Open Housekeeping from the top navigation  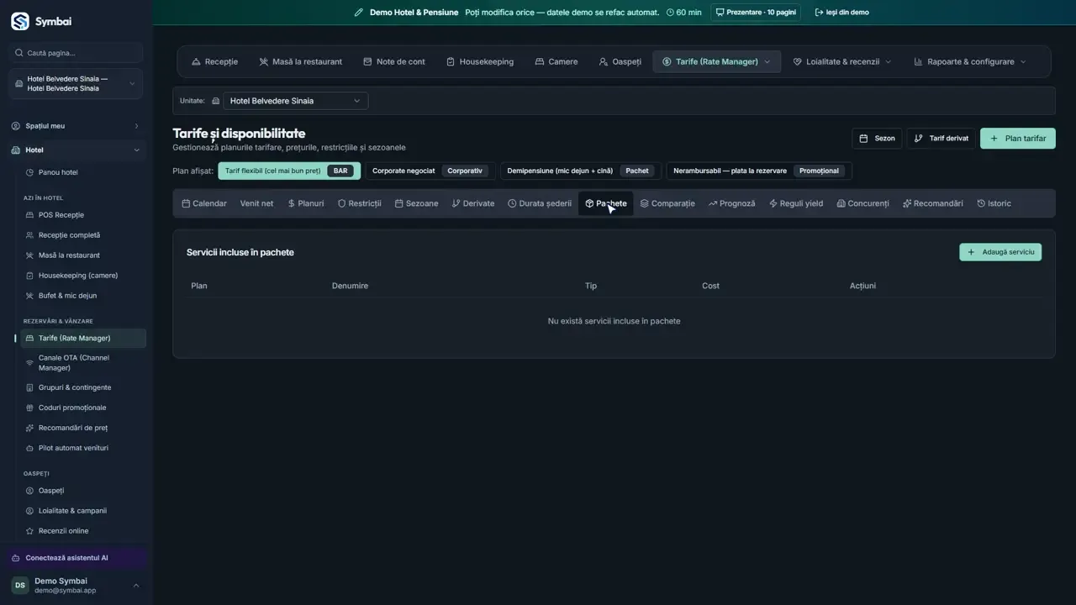point(479,61)
